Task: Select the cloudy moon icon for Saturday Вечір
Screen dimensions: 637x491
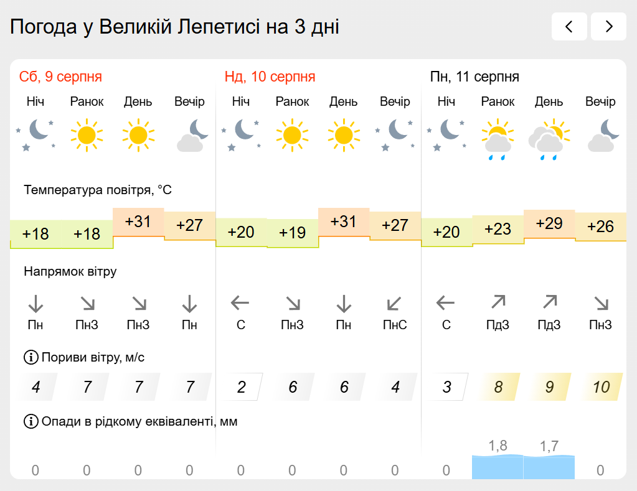Action: click(x=190, y=135)
